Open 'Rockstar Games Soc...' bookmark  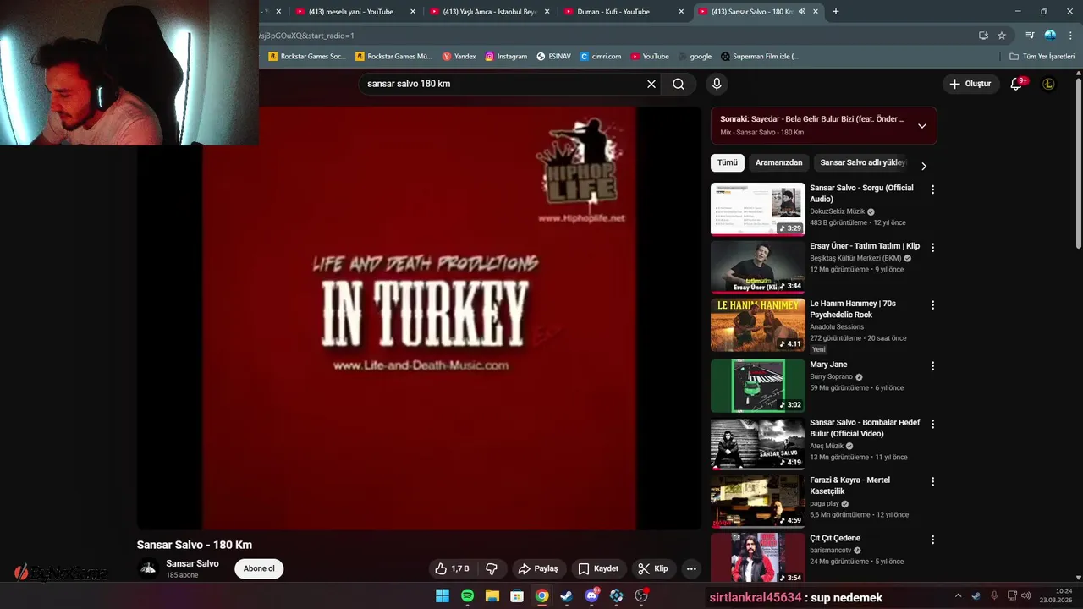coord(307,57)
